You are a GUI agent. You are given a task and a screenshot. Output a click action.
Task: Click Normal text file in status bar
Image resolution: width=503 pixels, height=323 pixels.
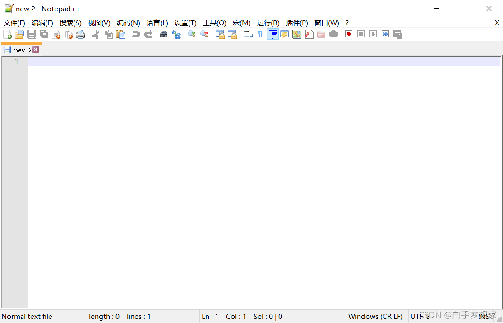pos(27,317)
